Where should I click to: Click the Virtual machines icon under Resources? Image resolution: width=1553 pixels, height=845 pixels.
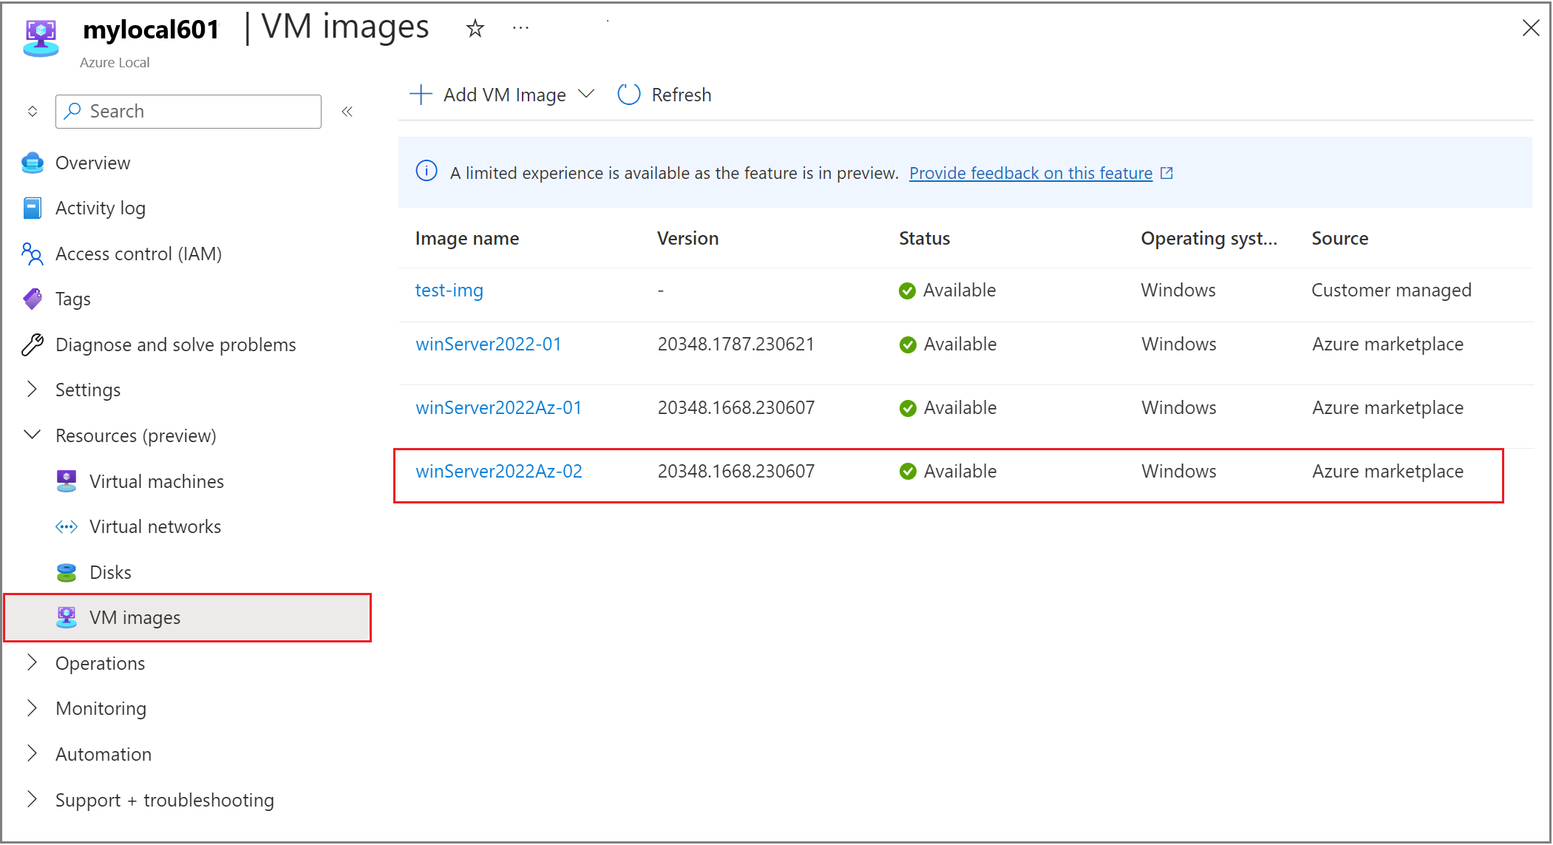tap(67, 481)
